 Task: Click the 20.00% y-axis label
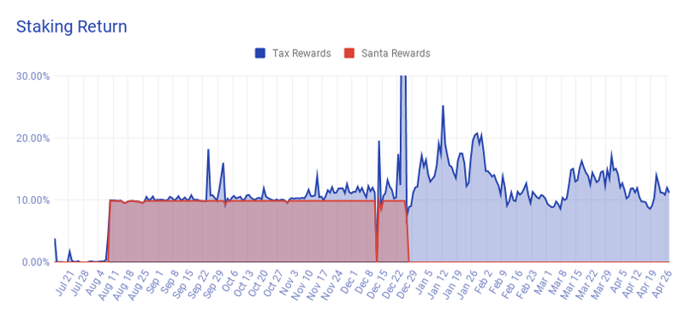[x=33, y=138]
